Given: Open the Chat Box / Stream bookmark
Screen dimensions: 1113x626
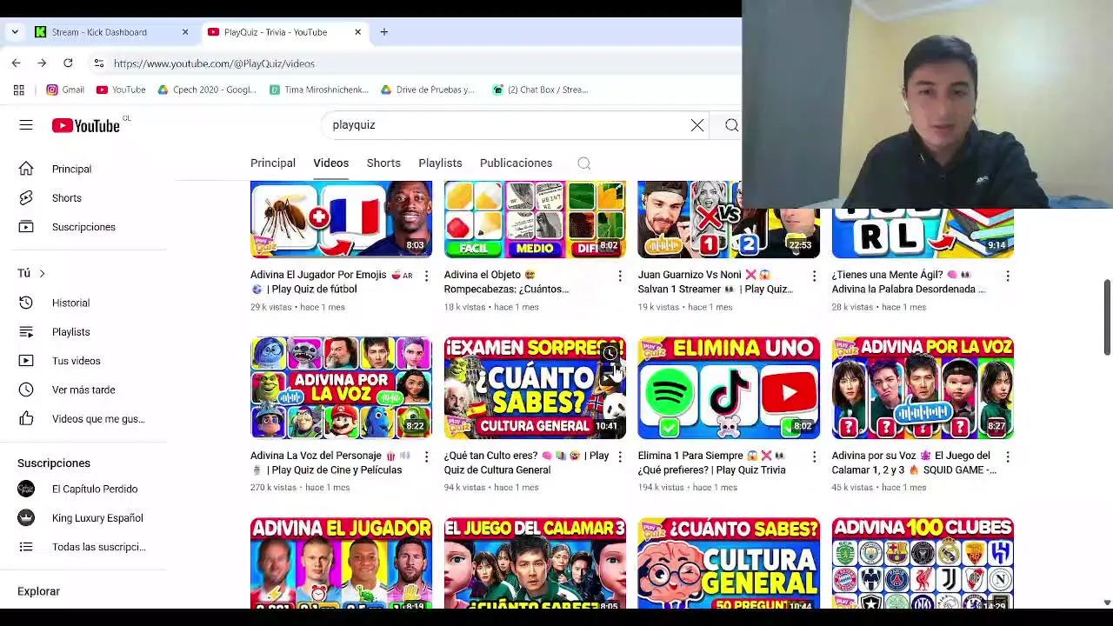Looking at the screenshot, I should [x=540, y=90].
